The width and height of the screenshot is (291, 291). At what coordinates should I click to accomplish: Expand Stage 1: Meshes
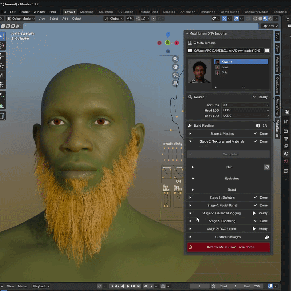click(x=190, y=133)
